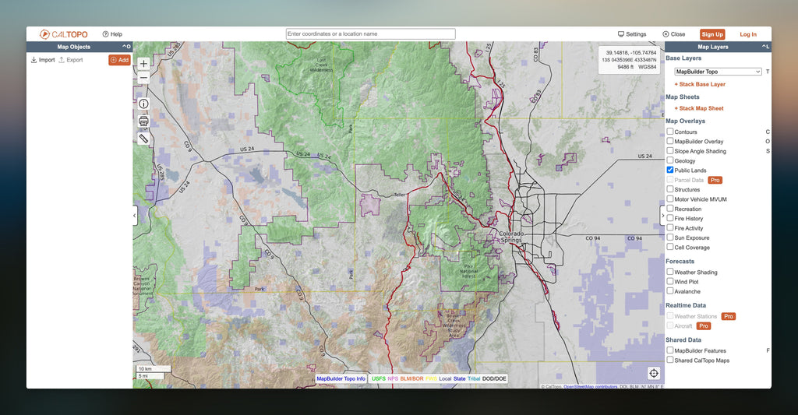Viewport: 798px width, 415px height.
Task: Uncheck the Public Lands overlay
Action: click(670, 170)
